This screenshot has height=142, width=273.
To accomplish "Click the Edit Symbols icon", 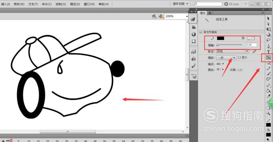I will click(161, 16).
